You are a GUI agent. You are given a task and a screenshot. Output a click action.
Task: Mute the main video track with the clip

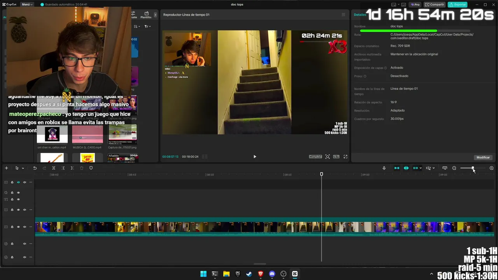[25, 227]
